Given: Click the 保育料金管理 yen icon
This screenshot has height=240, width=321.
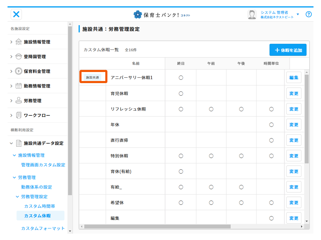Looking at the screenshot, I should (x=19, y=71).
